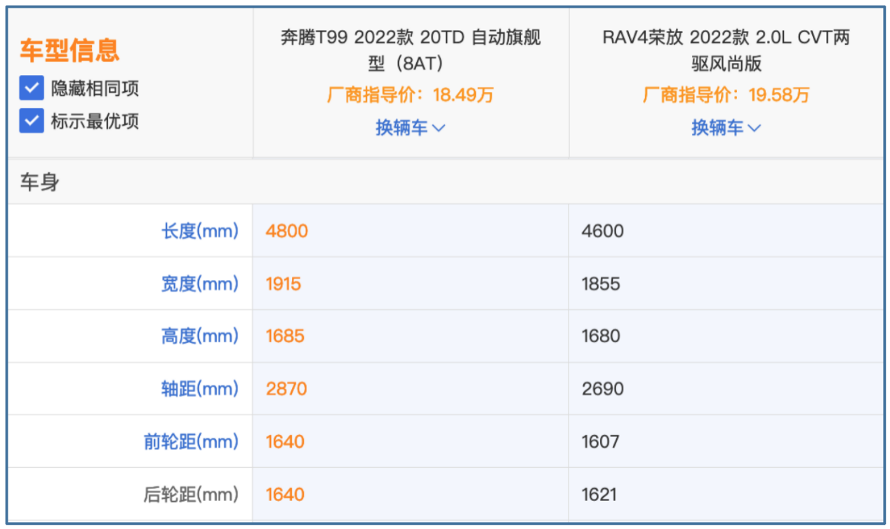
Task: Select the 奔腾T99 2022款 model title
Action: point(411,51)
